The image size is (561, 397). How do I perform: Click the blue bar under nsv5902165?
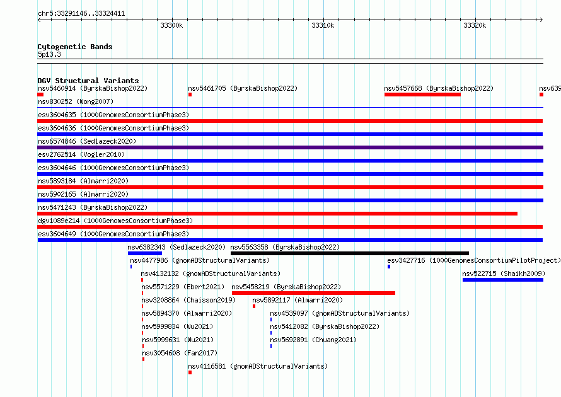(291, 200)
